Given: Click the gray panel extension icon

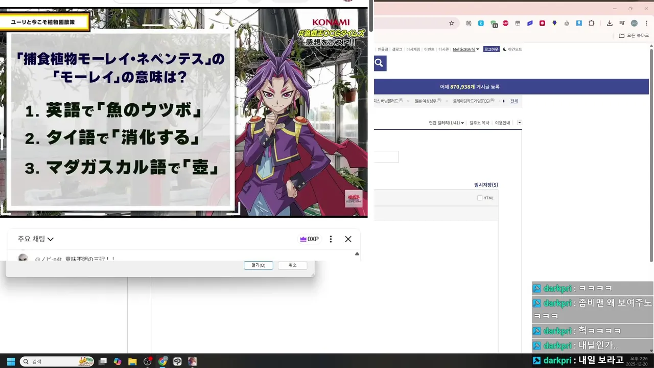Looking at the screenshot, I should 518,23.
